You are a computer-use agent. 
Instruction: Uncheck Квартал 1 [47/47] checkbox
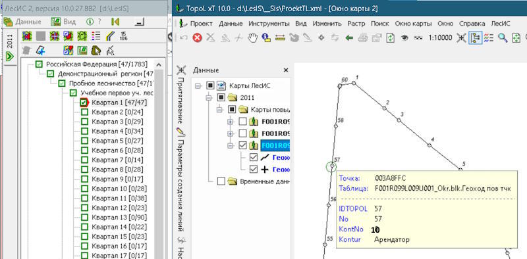(x=84, y=103)
